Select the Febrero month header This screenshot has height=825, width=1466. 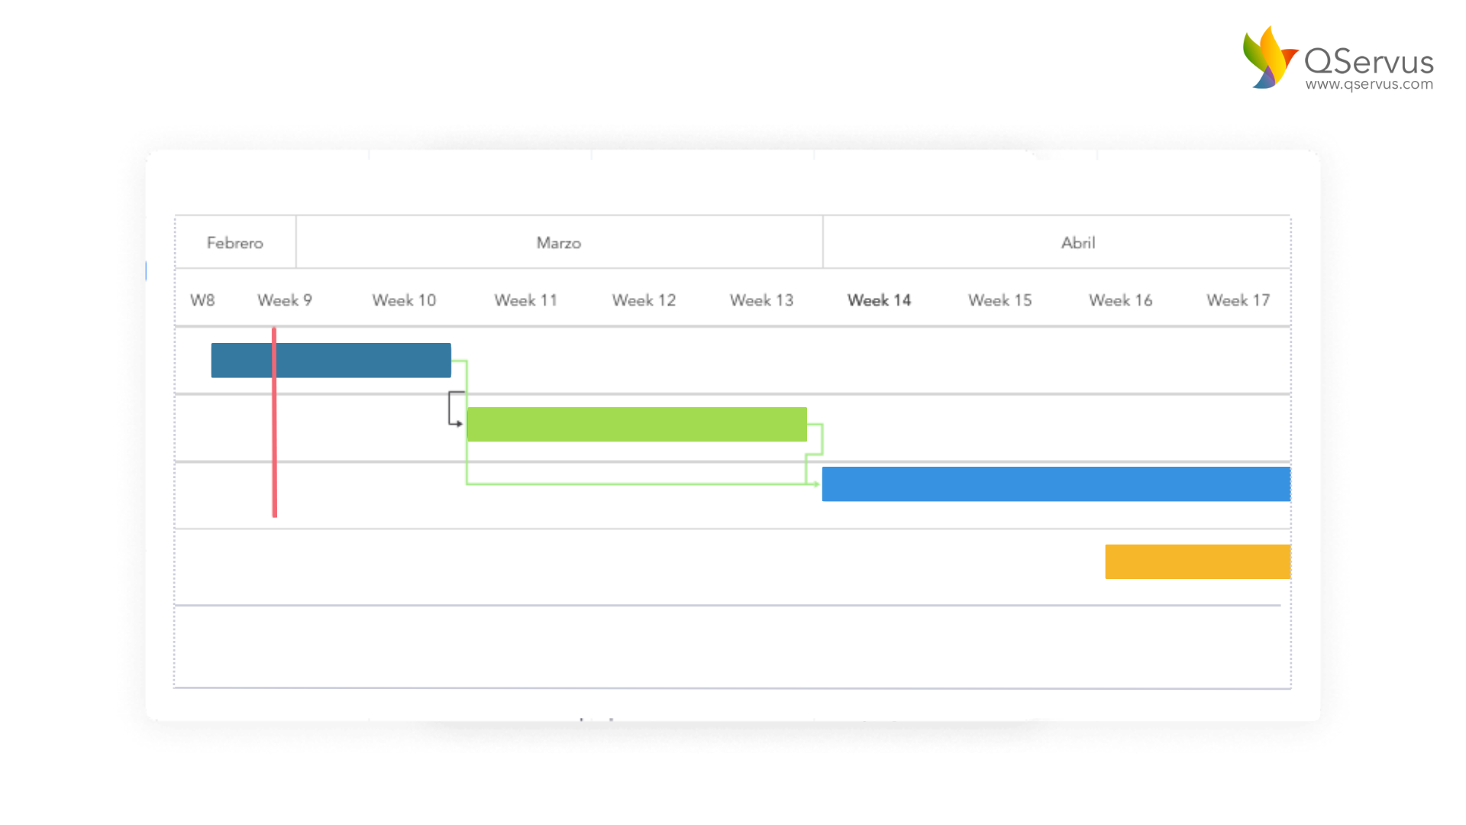235,243
